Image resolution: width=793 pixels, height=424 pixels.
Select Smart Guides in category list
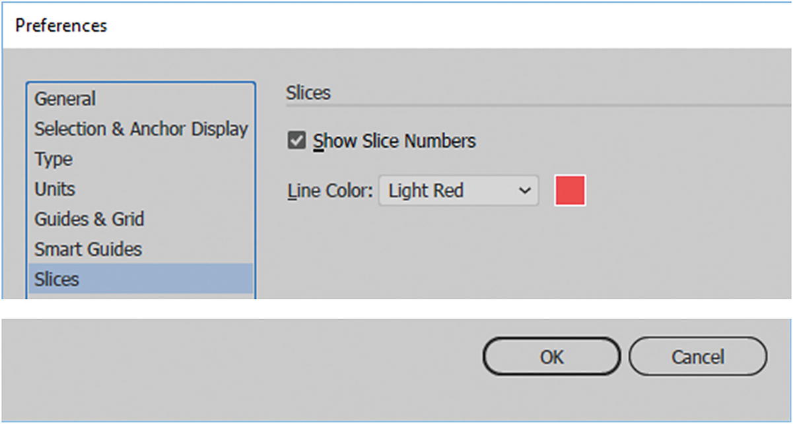(x=88, y=249)
